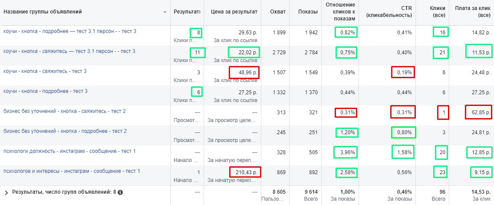Viewport: 494px width, 205px height.
Task: Click the 210,43 р. cost cell
Action: click(244, 172)
